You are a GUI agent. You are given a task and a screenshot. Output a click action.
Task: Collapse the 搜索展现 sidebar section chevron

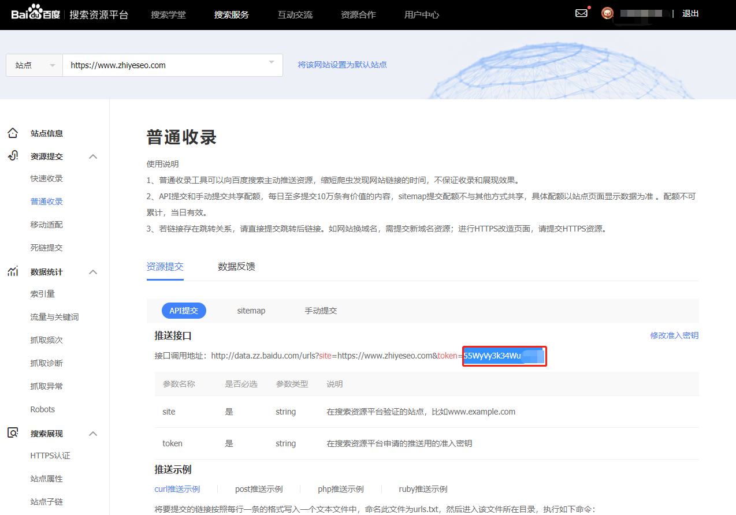click(93, 434)
